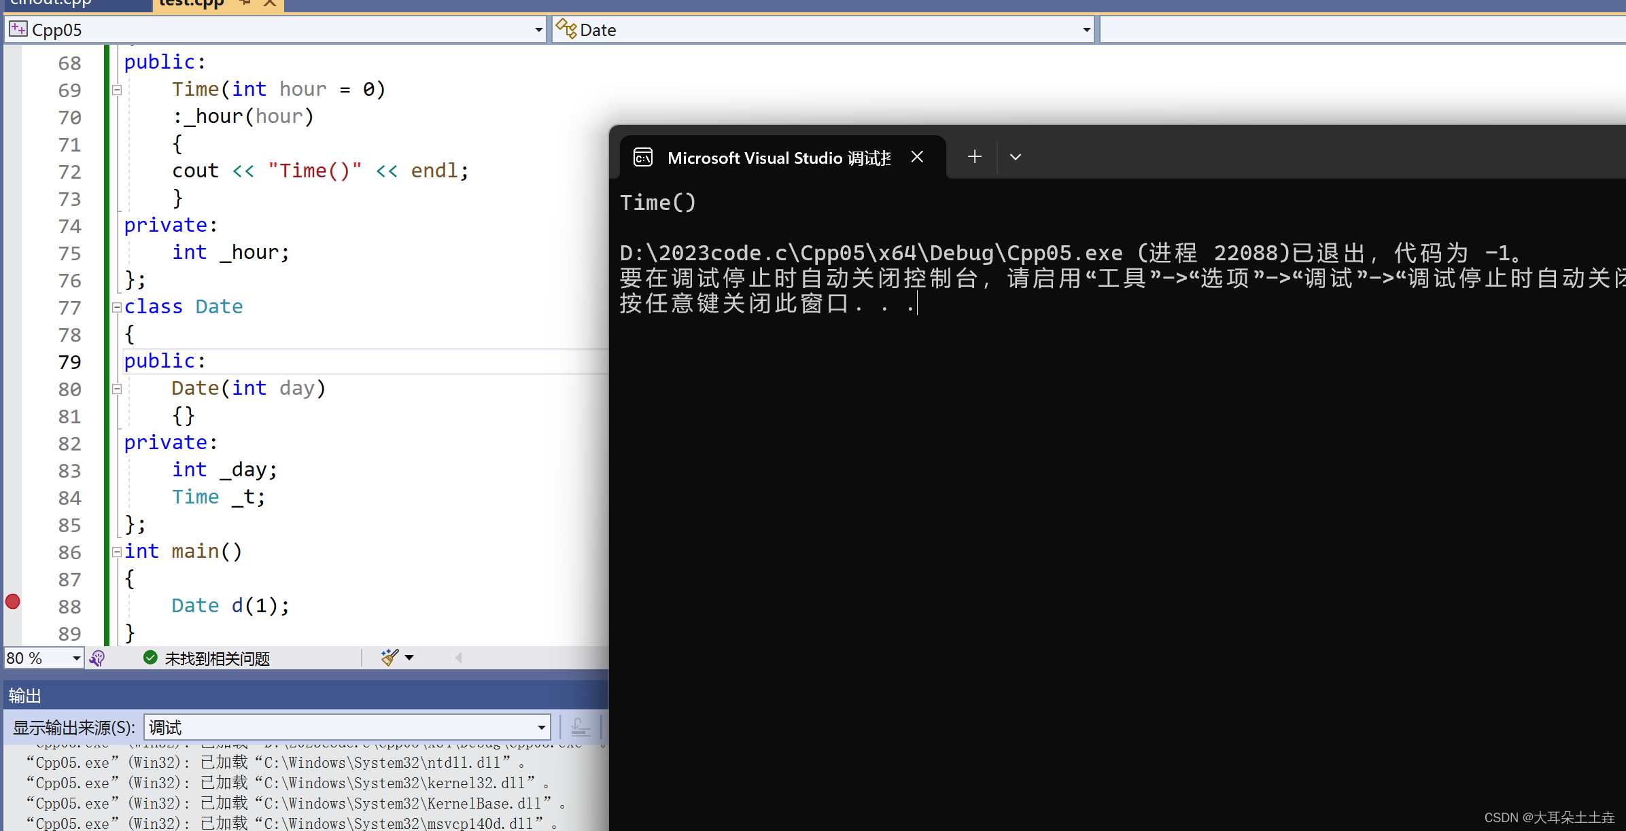Collapse the main function at line 86
This screenshot has width=1626, height=831.
coord(117,552)
